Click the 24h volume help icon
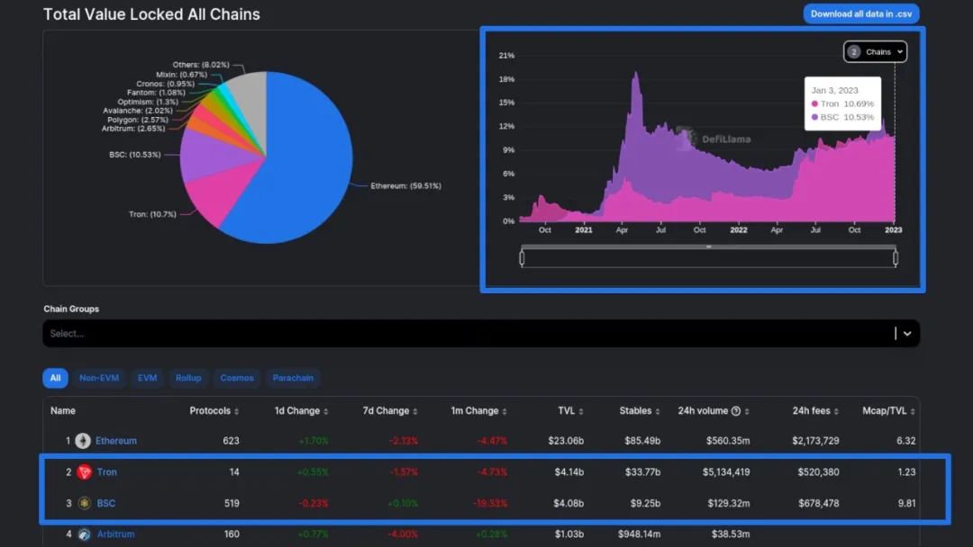This screenshot has width=973, height=547. [x=736, y=411]
